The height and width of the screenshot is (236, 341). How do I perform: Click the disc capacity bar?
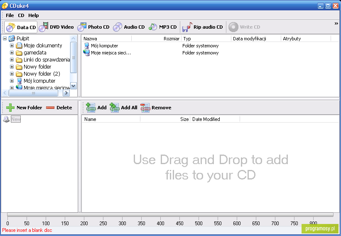tap(170, 215)
